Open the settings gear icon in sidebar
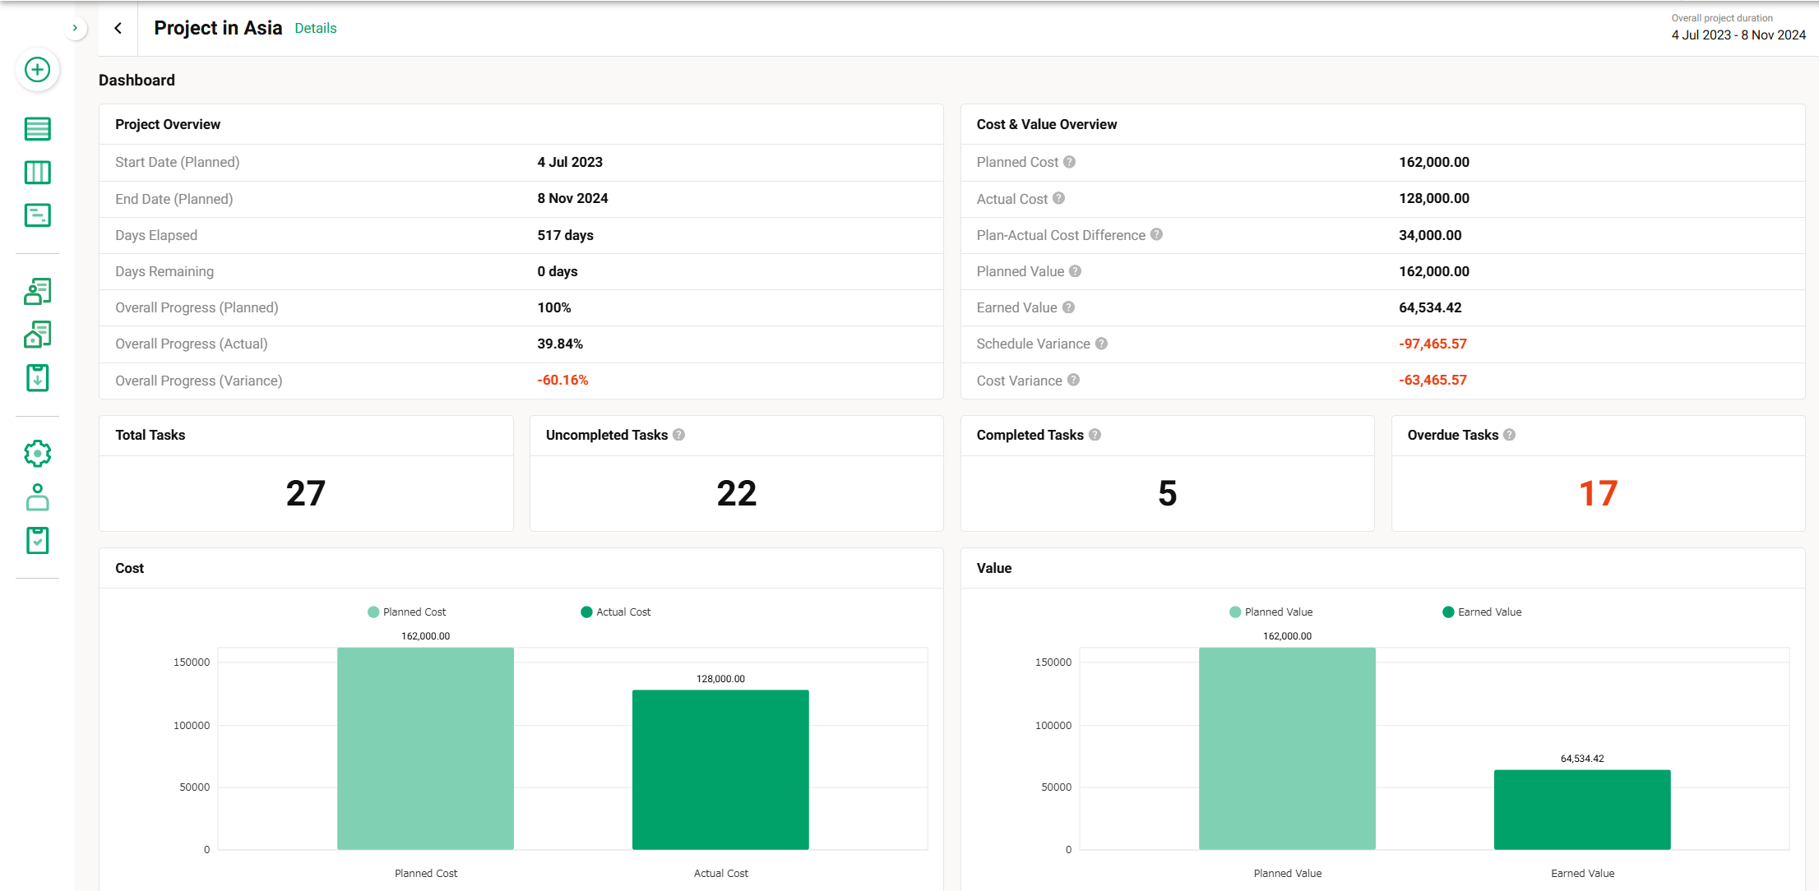 click(37, 454)
